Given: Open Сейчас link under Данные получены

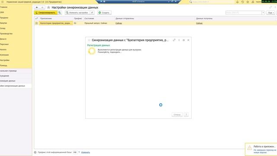Looking at the screenshot, I should point(199,23).
